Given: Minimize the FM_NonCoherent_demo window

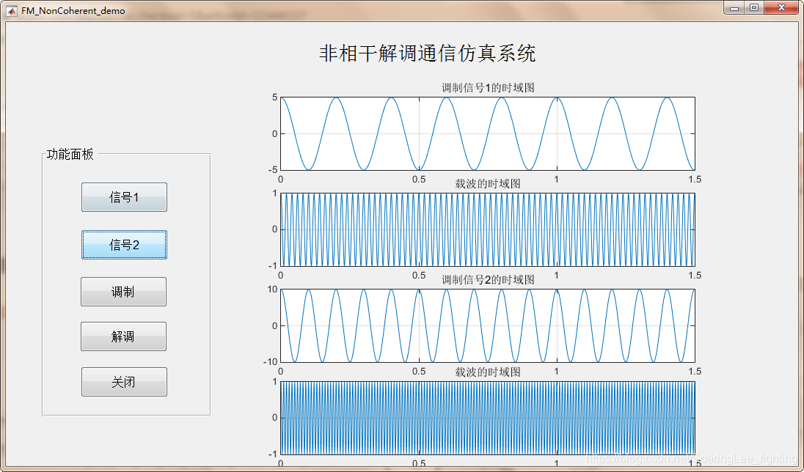Looking at the screenshot, I should pos(734,7).
